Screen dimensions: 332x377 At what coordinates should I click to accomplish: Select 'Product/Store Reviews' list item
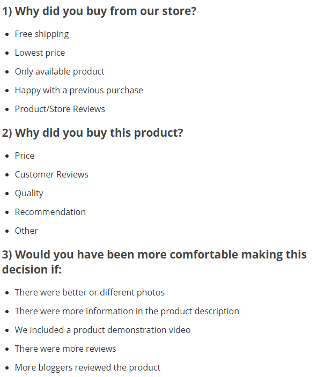60,109
